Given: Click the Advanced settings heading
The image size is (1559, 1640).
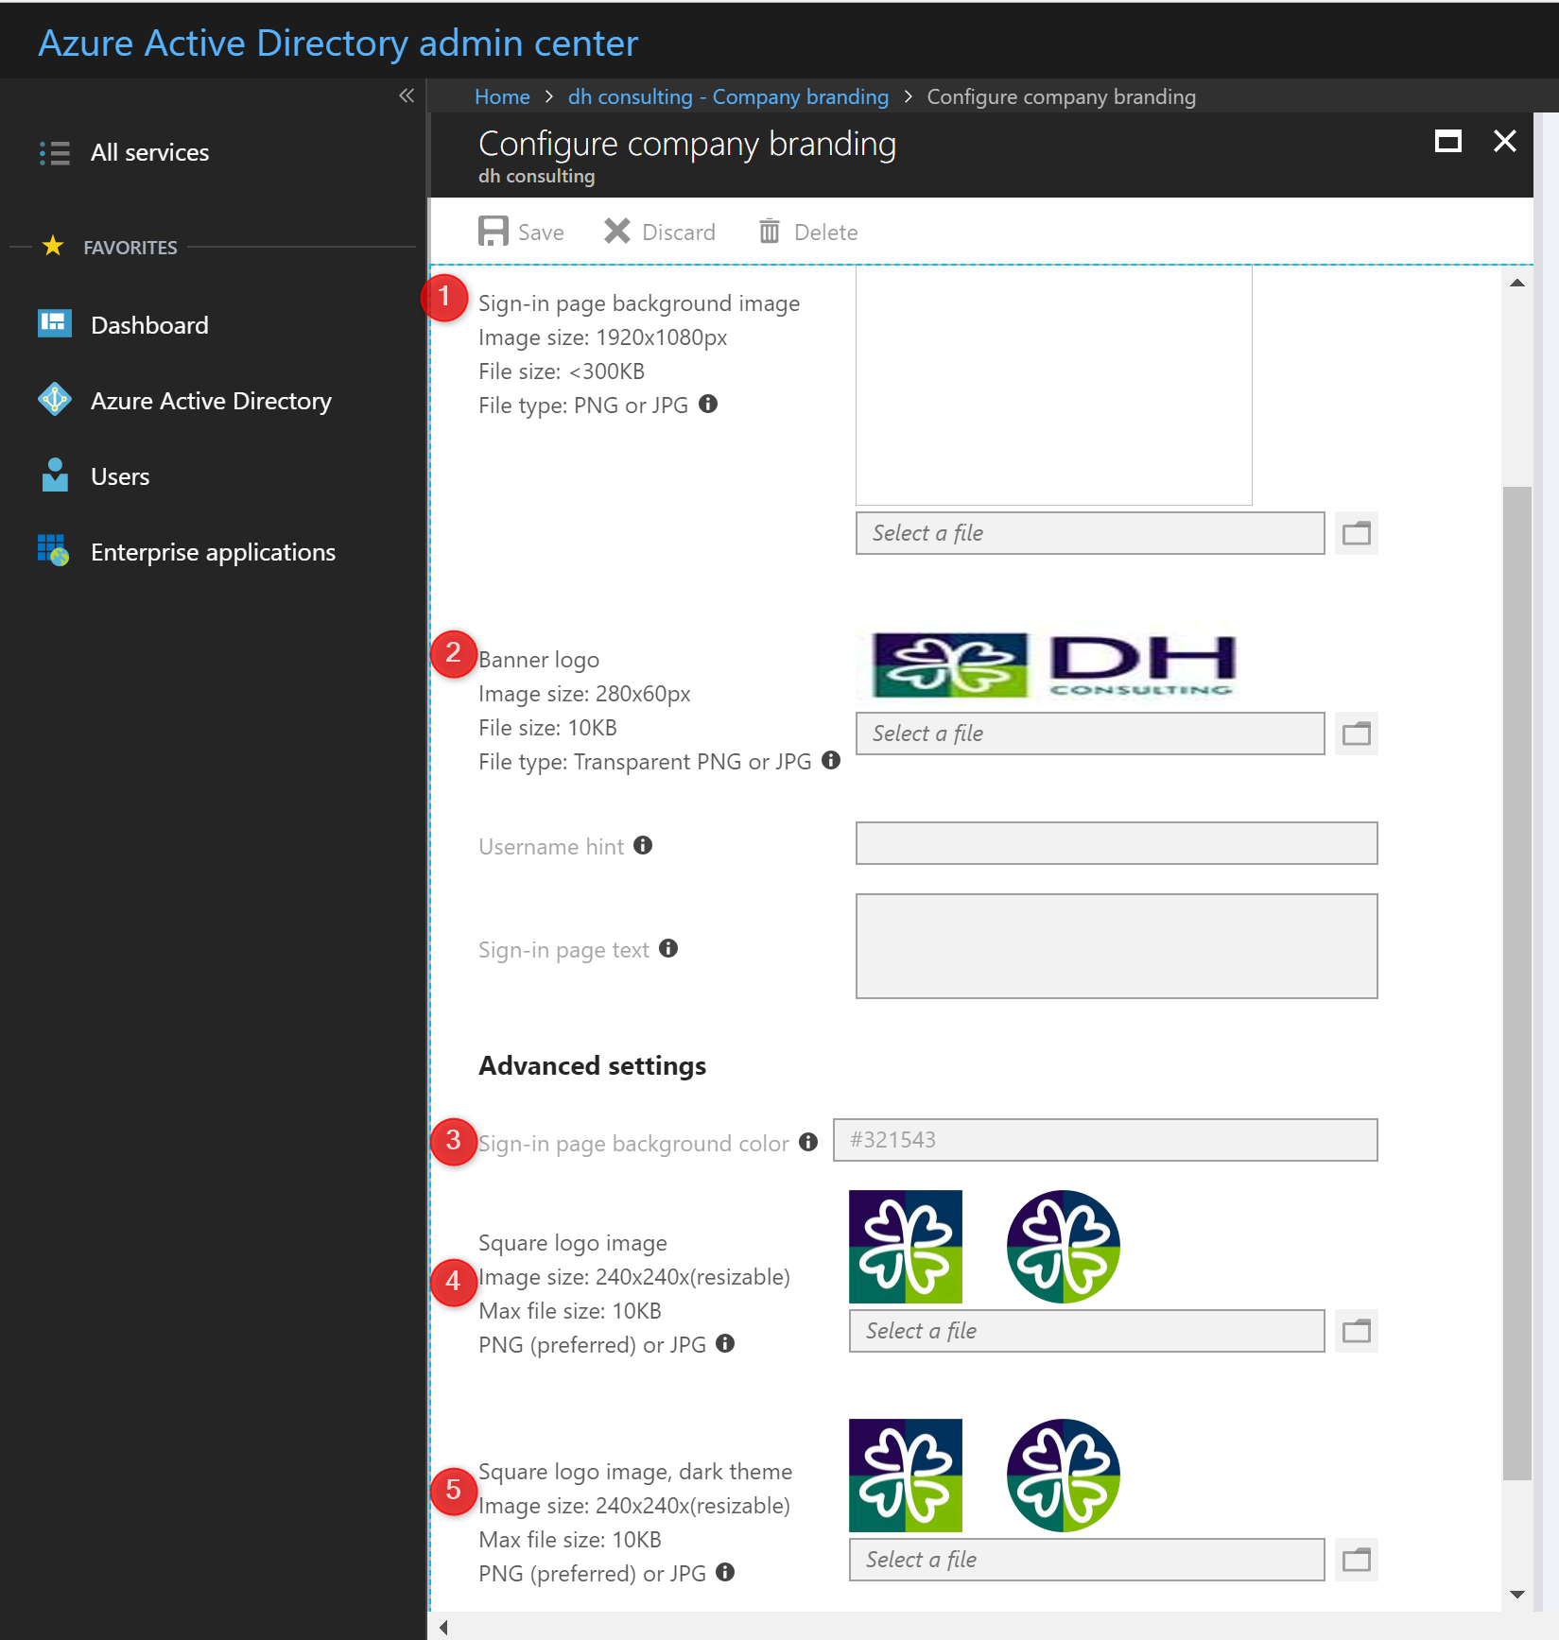Looking at the screenshot, I should [593, 1066].
